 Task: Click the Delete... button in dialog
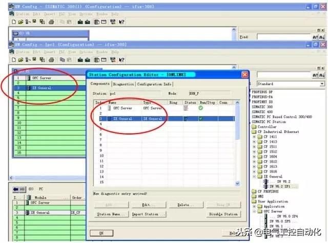186,205
